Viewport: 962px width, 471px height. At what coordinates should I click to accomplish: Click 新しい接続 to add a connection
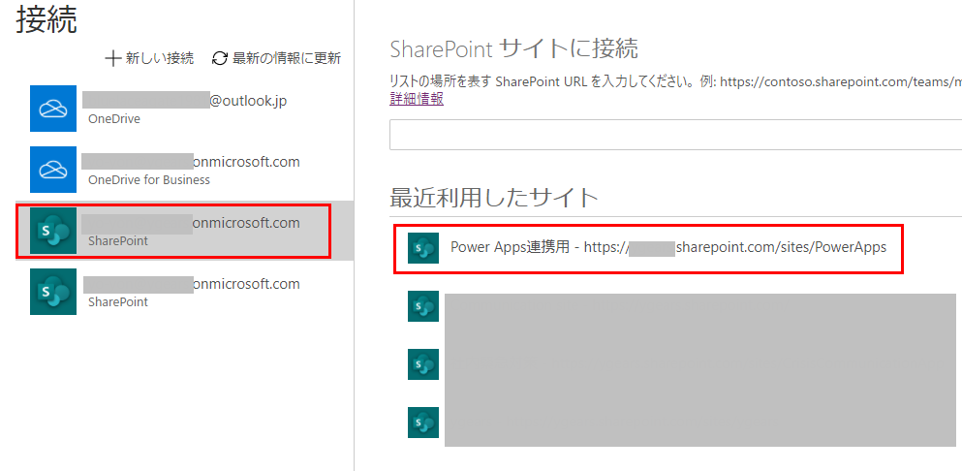[160, 59]
